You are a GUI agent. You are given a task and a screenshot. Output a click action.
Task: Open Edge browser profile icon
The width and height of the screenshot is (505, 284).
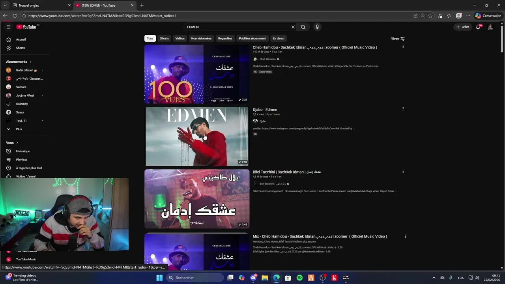tap(458, 16)
